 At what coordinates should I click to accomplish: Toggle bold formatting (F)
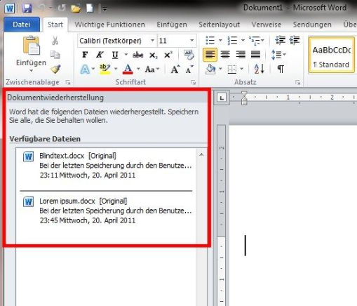point(85,55)
